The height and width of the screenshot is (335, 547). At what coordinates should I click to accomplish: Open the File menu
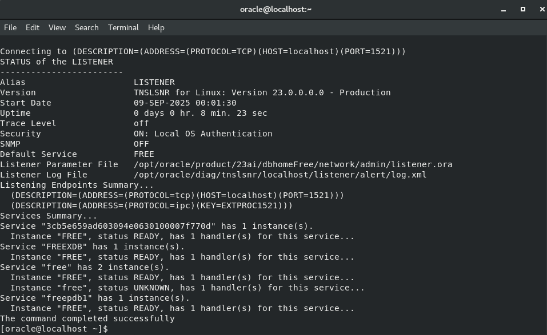point(10,27)
